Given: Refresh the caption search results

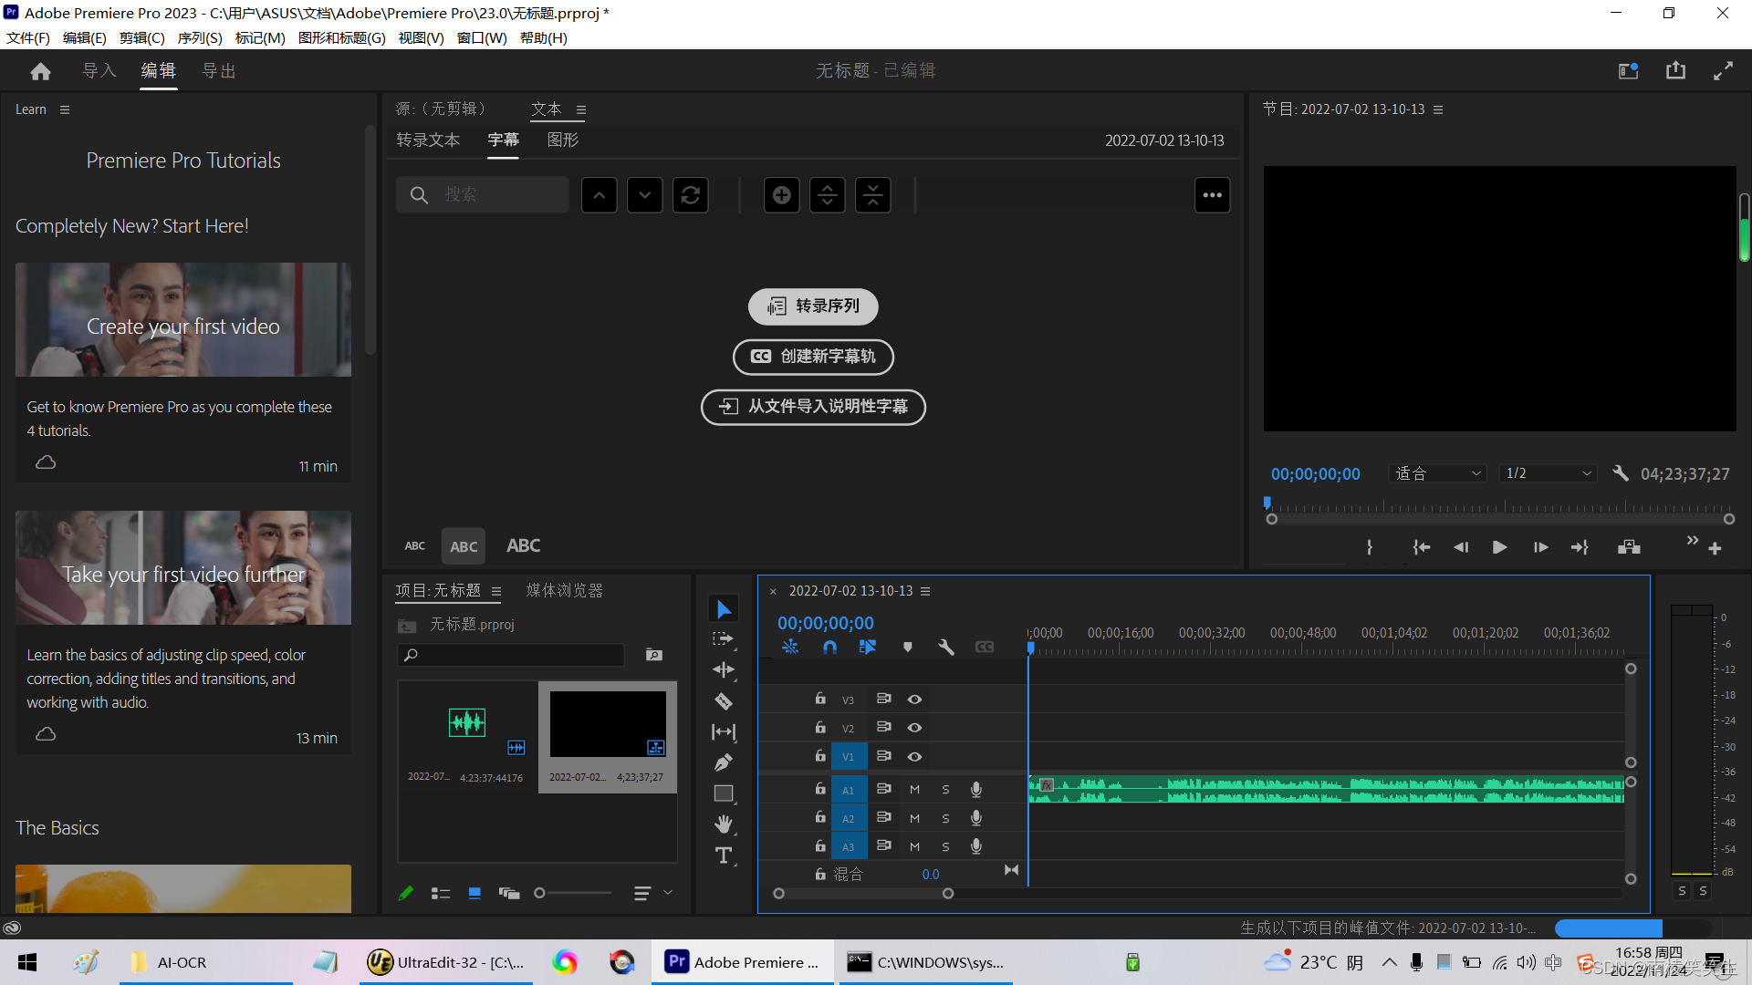Looking at the screenshot, I should pyautogui.click(x=691, y=195).
